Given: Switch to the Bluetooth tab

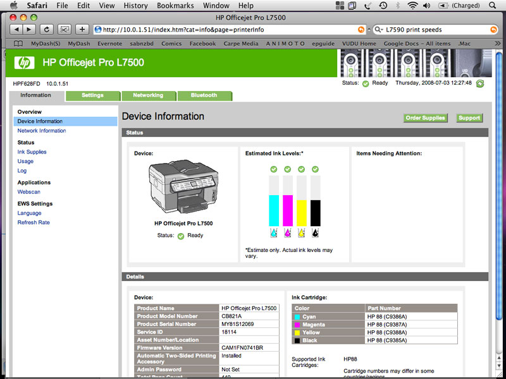Looking at the screenshot, I should coord(204,95).
